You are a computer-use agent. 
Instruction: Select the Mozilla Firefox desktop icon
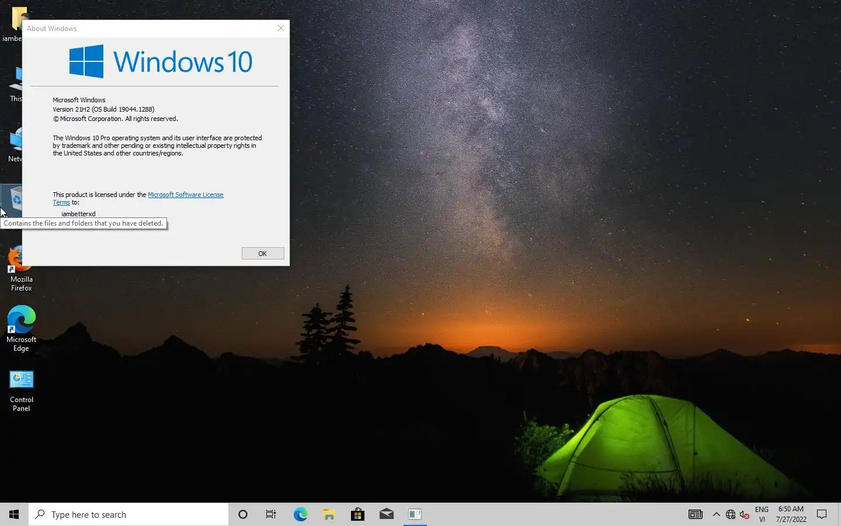tap(21, 269)
